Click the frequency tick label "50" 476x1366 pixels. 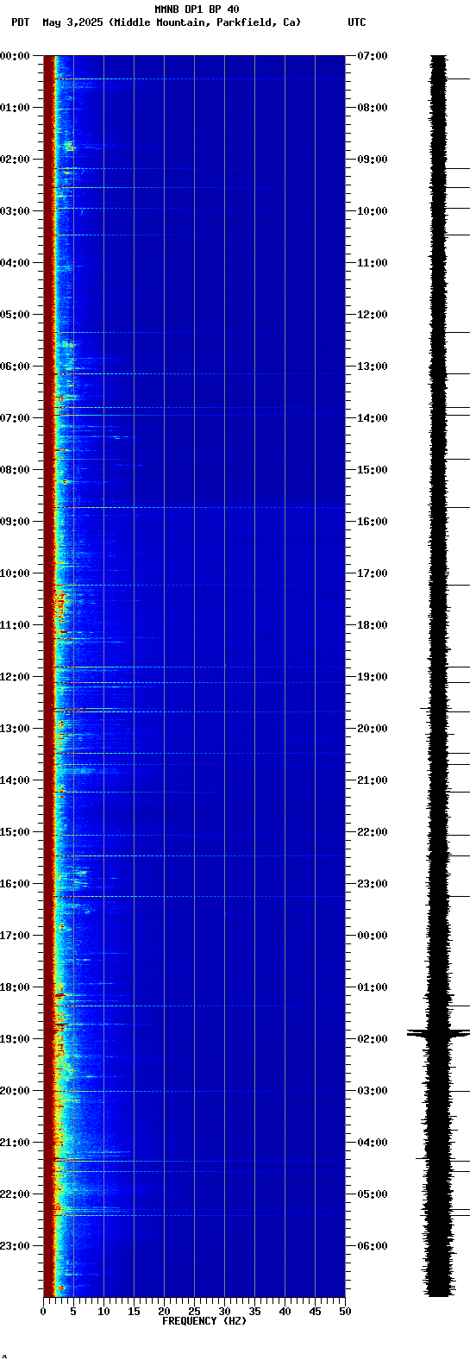point(345,1312)
